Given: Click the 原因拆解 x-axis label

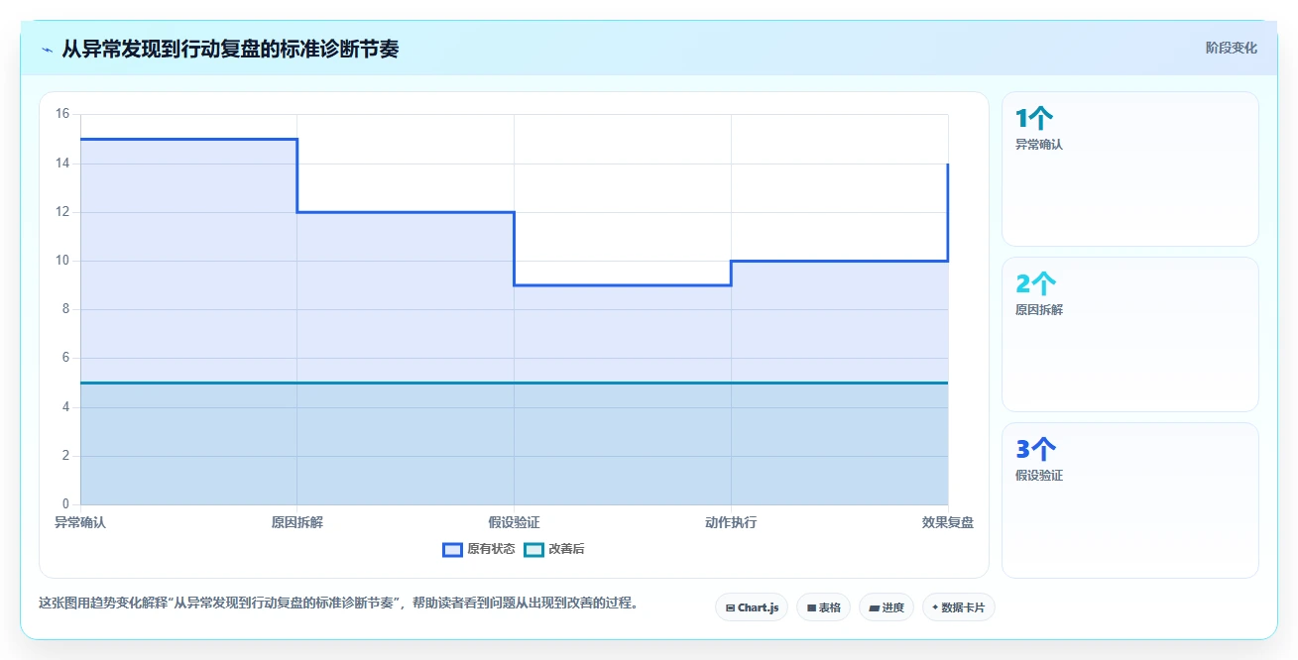Looking at the screenshot, I should [x=297, y=522].
